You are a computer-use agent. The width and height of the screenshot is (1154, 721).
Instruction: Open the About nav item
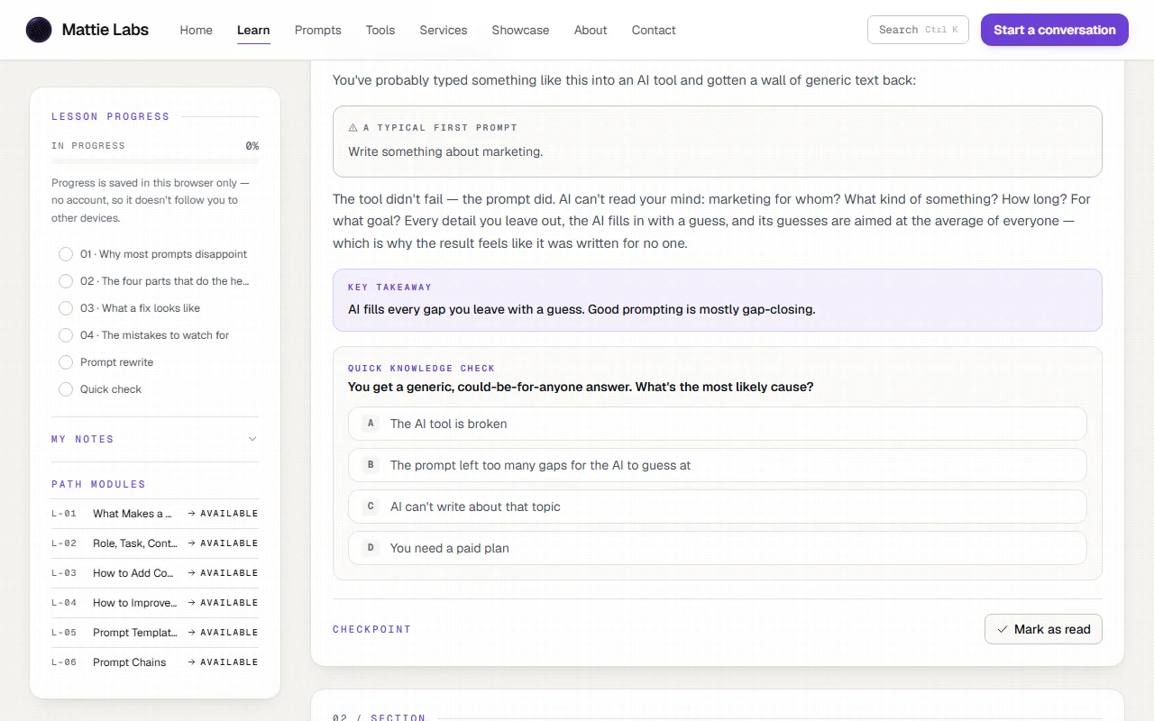[591, 30]
